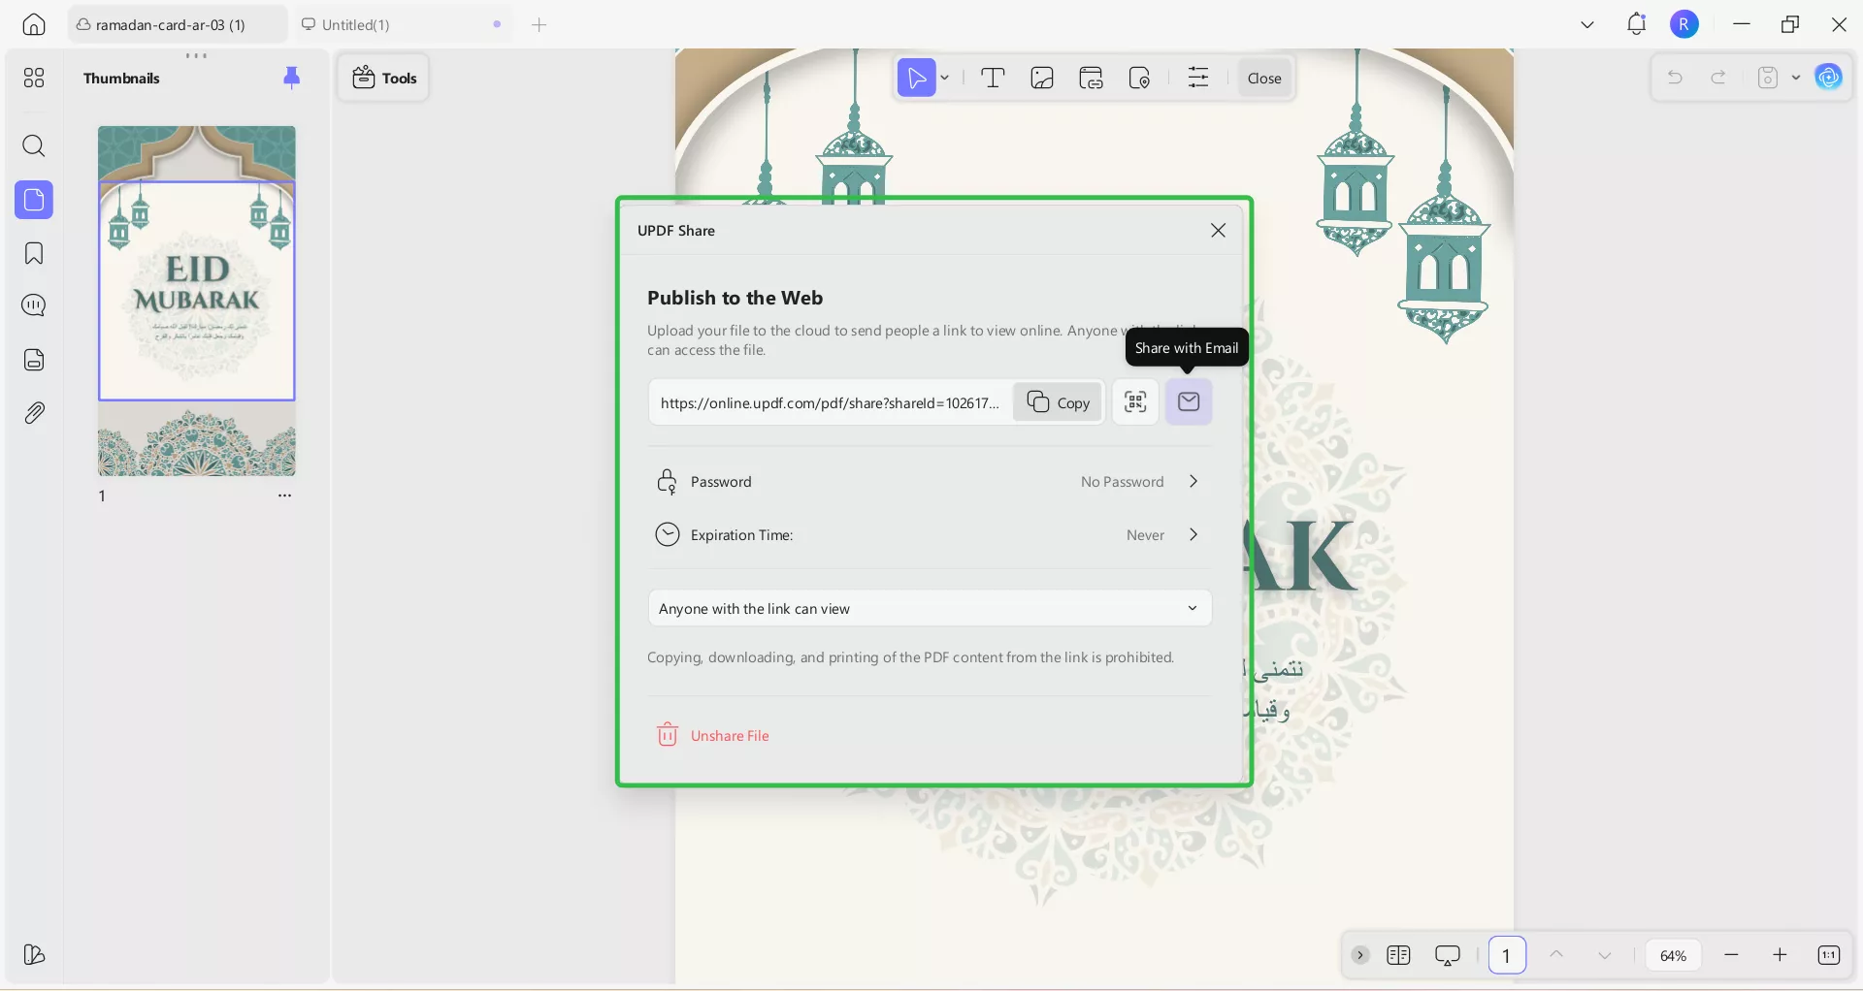Open the QR code share icon
This screenshot has width=1863, height=991.
point(1135,401)
